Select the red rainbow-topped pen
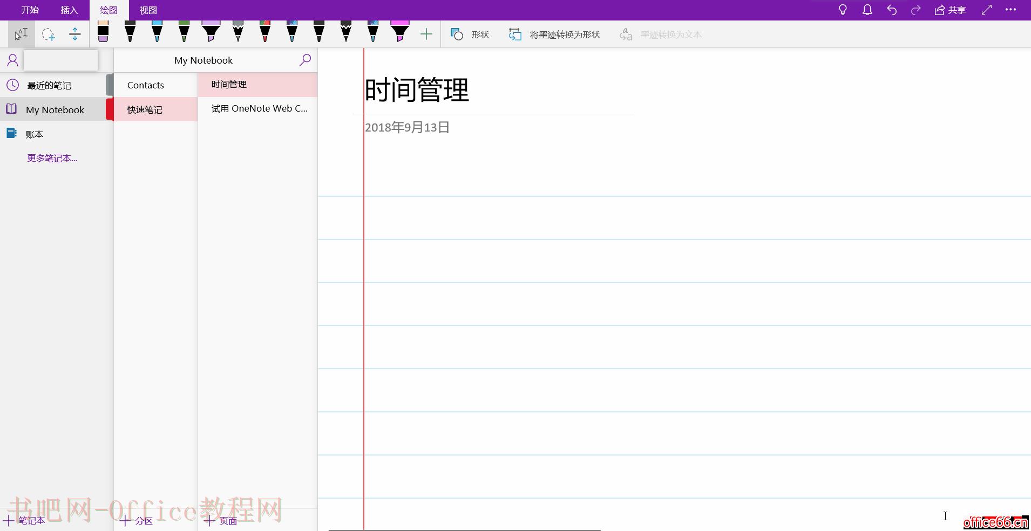The width and height of the screenshot is (1031, 531). 265,32
